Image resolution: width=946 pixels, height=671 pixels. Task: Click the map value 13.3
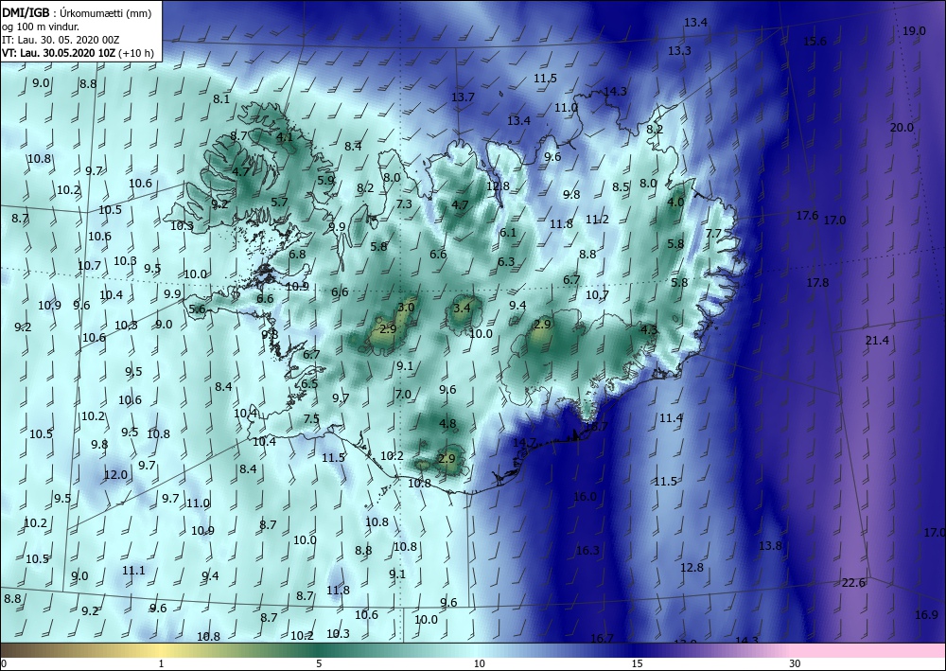(x=679, y=51)
